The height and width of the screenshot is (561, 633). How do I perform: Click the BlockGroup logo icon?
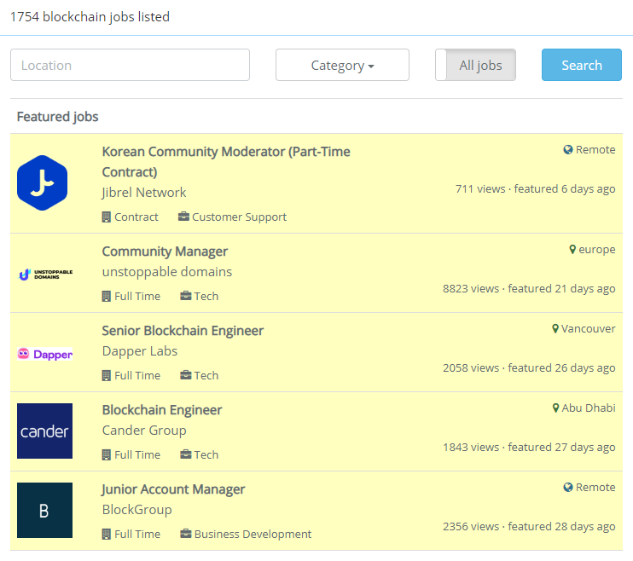(45, 511)
